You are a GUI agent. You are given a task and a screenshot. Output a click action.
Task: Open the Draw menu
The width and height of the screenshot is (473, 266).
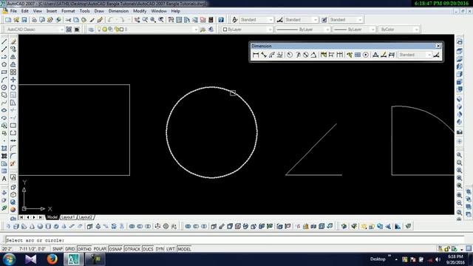pos(99,11)
